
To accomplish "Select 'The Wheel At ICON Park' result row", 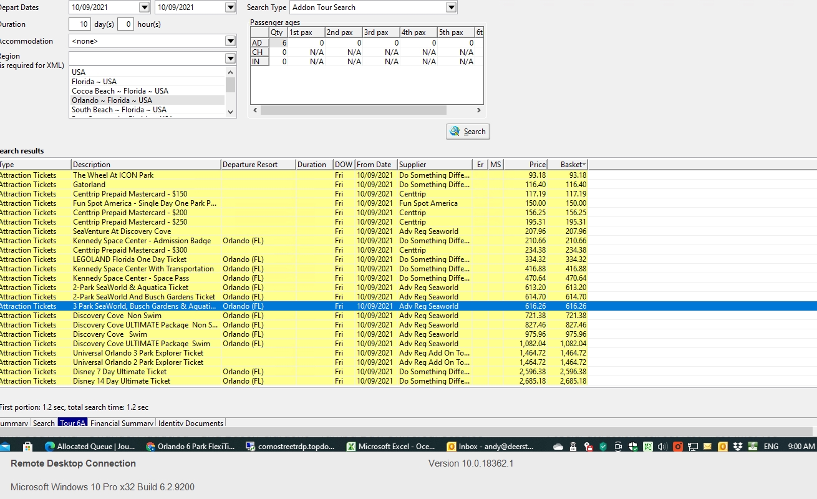I will 293,175.
